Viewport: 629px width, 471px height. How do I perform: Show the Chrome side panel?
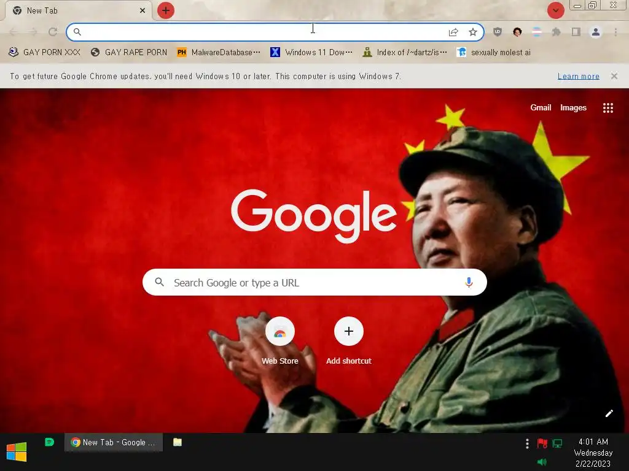[x=576, y=32]
